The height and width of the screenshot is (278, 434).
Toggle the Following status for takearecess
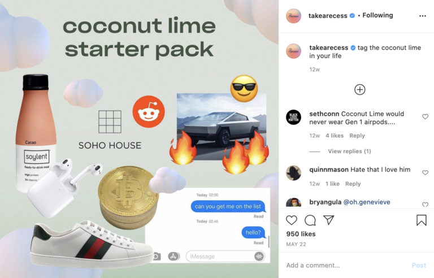377,15
